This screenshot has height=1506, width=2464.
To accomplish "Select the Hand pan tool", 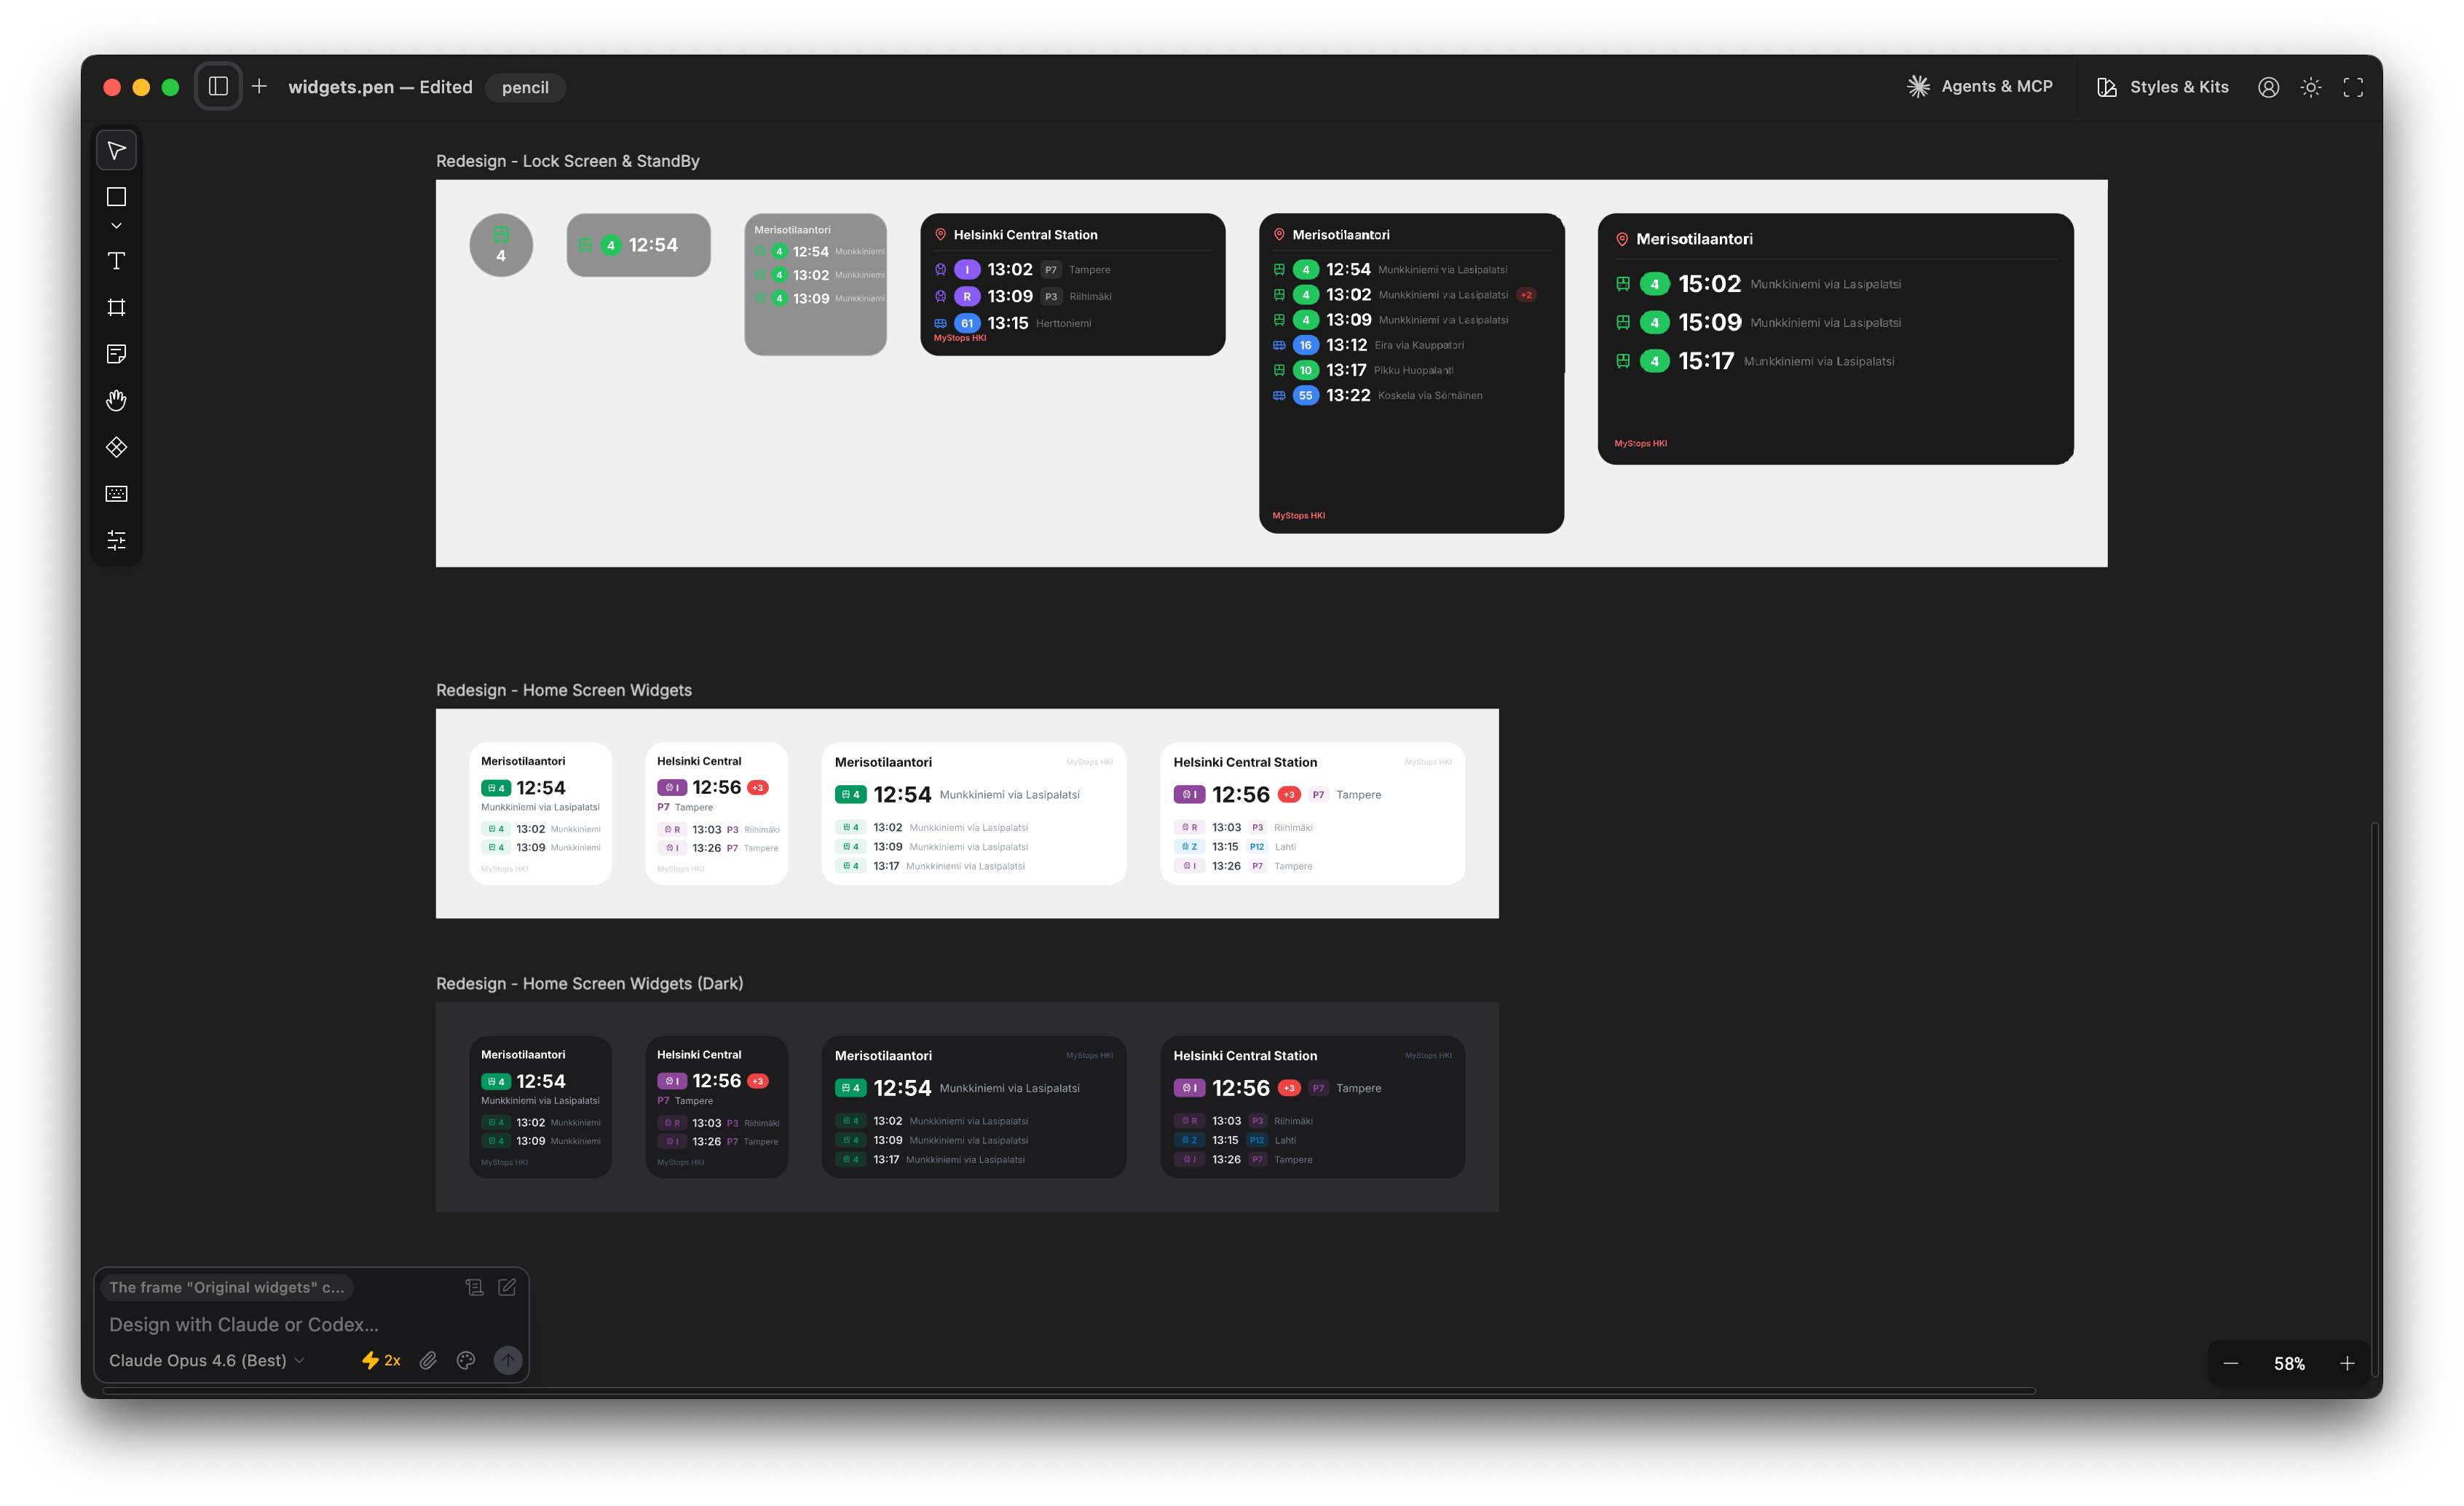I will pos(116,400).
